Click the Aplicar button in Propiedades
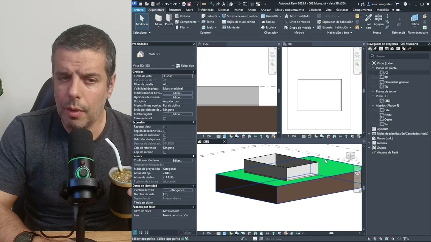 coord(187,233)
